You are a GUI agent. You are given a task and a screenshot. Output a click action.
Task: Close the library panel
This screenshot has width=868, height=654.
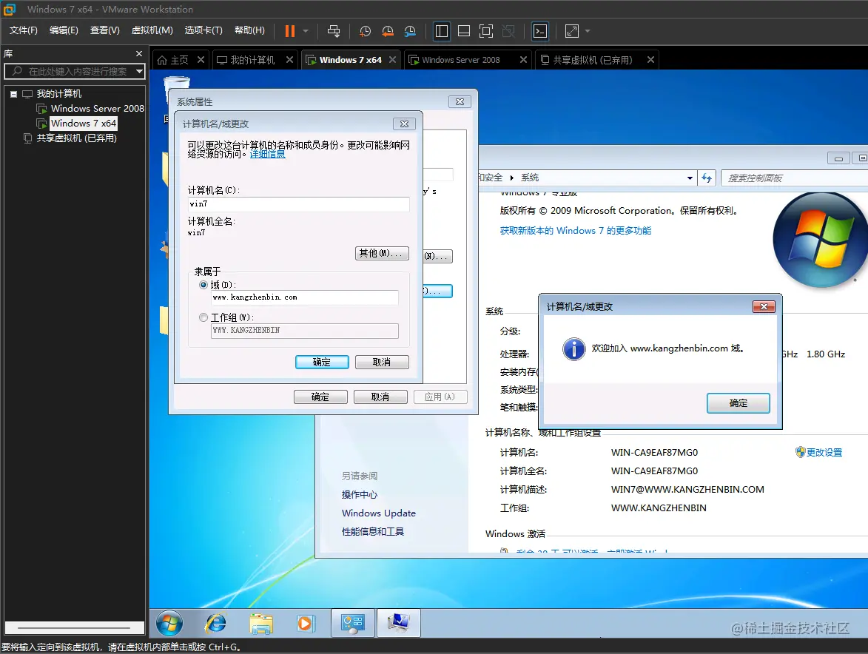pos(139,54)
